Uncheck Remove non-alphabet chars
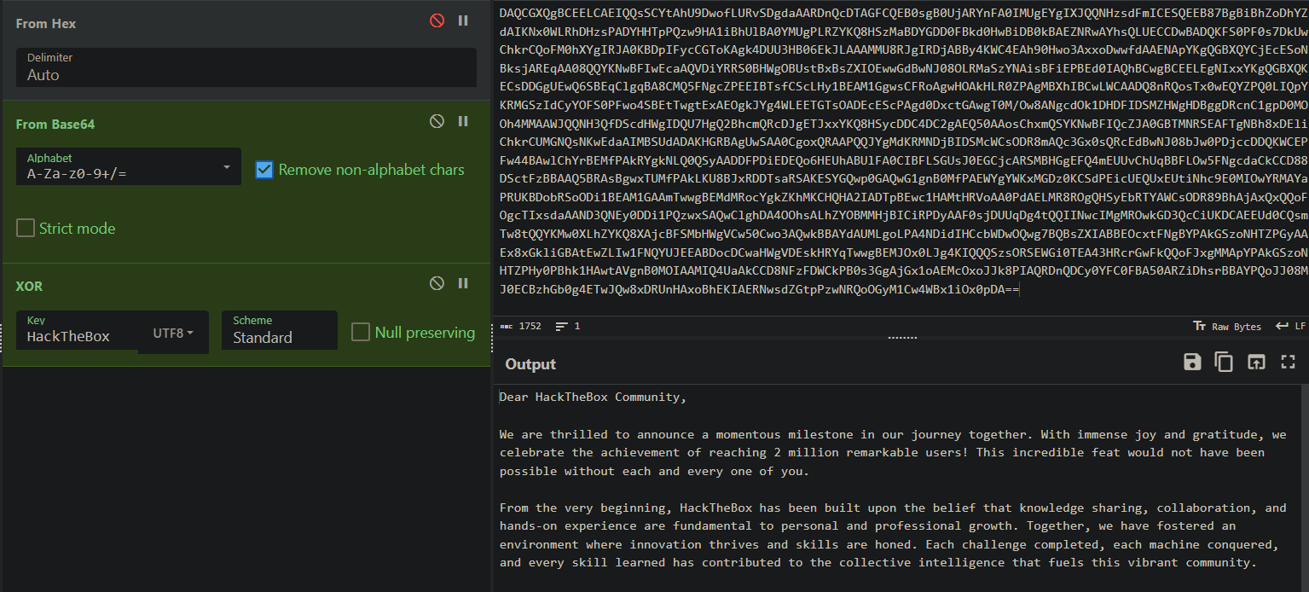Image resolution: width=1309 pixels, height=592 pixels. click(x=264, y=170)
